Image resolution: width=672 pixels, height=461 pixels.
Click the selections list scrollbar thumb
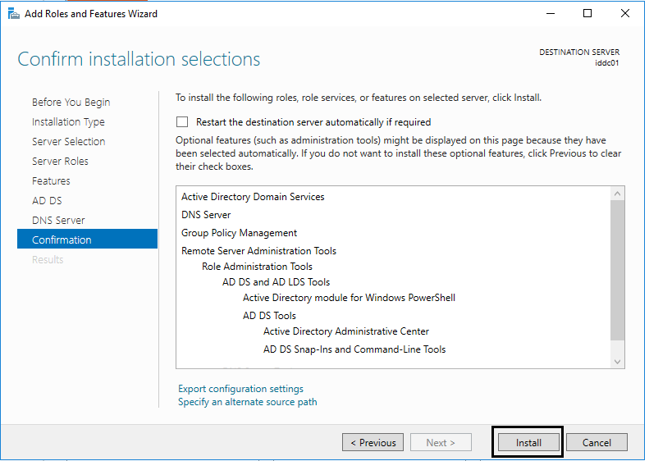pos(617,271)
